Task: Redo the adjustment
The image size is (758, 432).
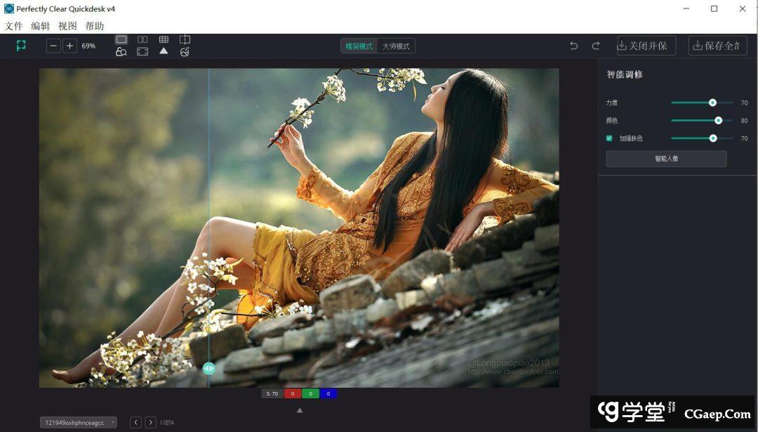Action: (x=596, y=46)
